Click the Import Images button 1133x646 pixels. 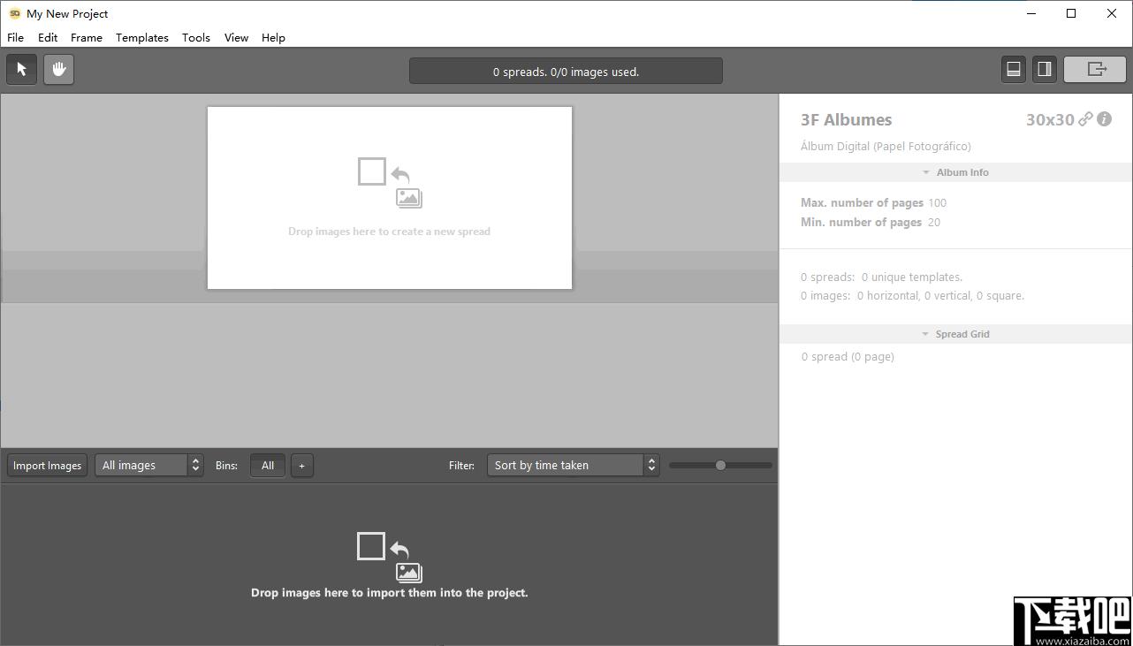48,466
